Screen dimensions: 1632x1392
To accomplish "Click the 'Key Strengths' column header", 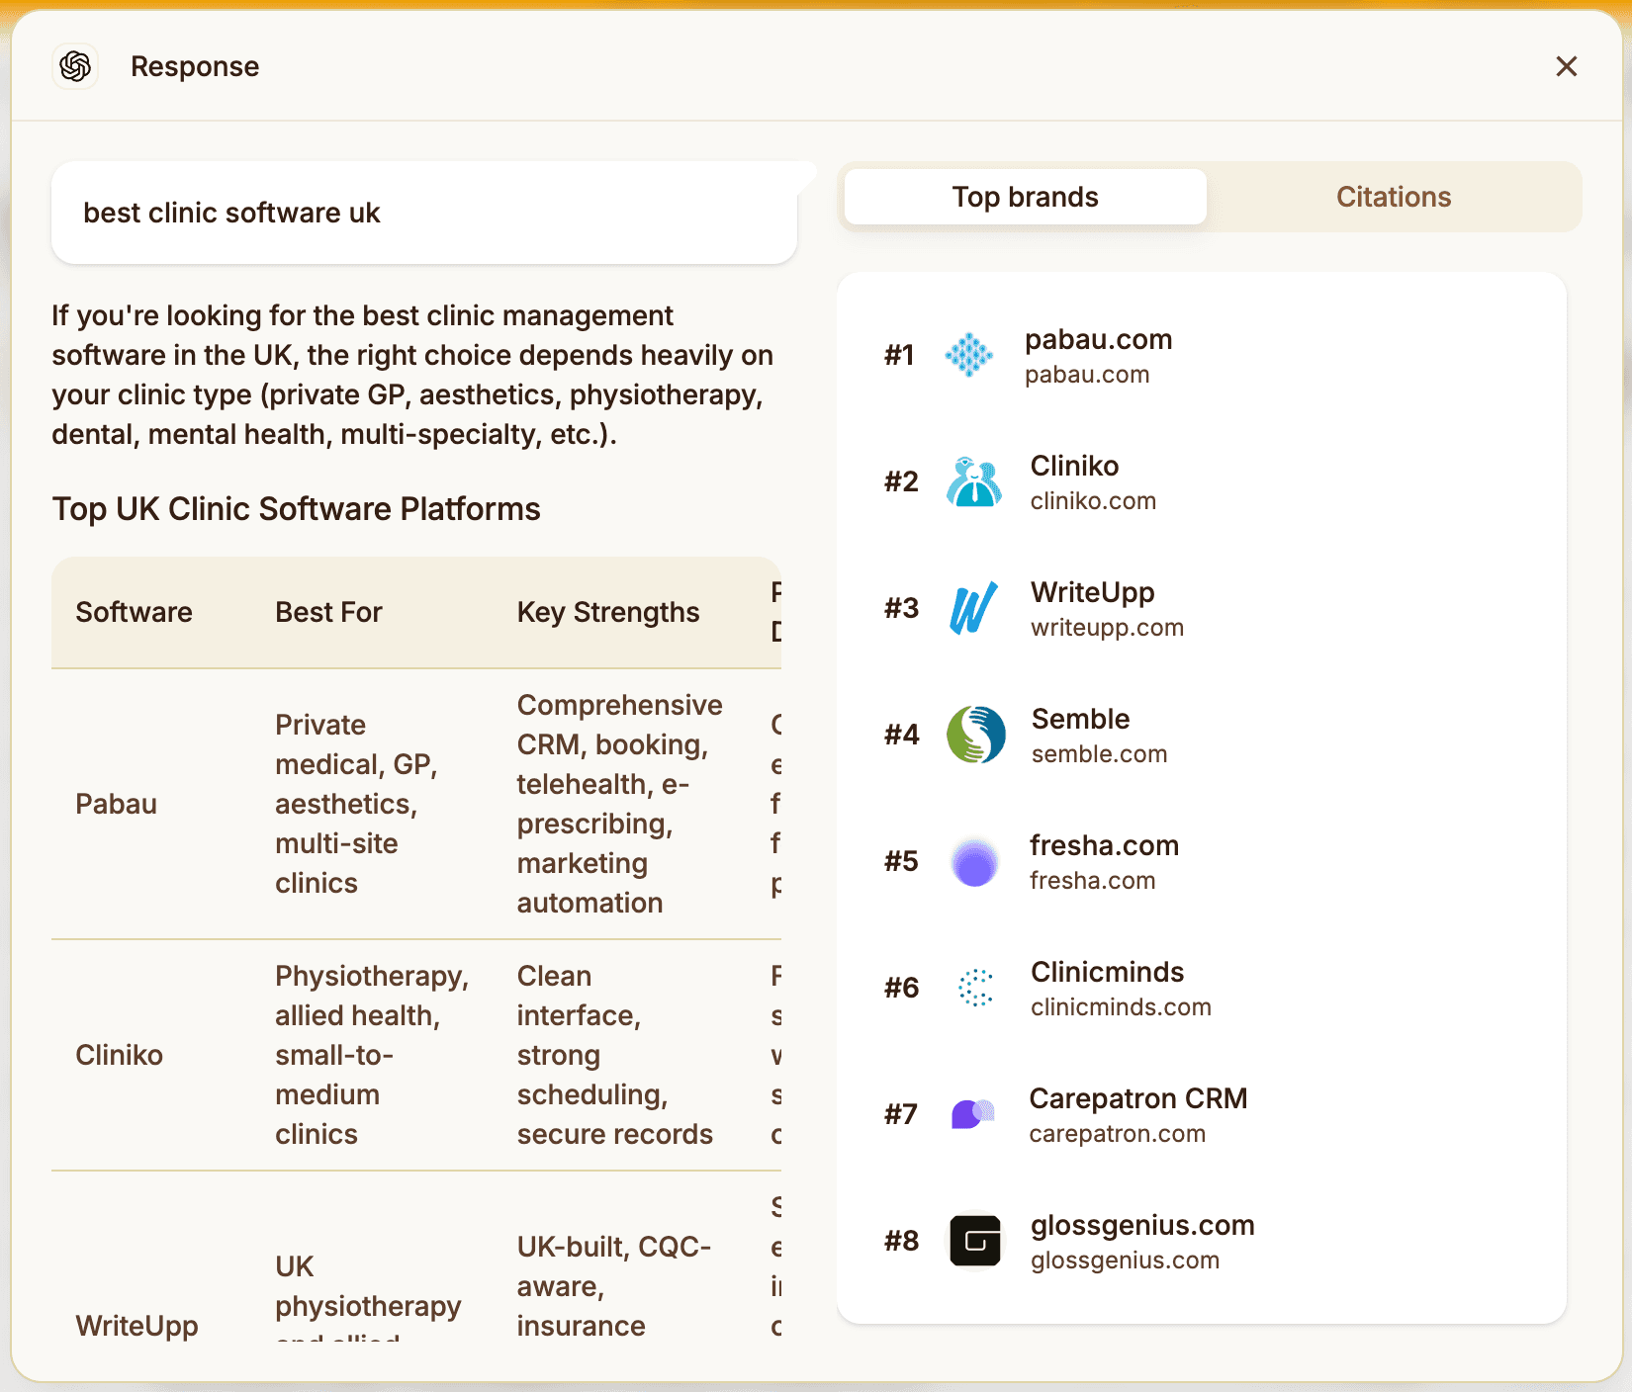I will click(608, 613).
